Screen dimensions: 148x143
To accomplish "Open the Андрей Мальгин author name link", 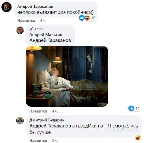I will click(46, 35).
